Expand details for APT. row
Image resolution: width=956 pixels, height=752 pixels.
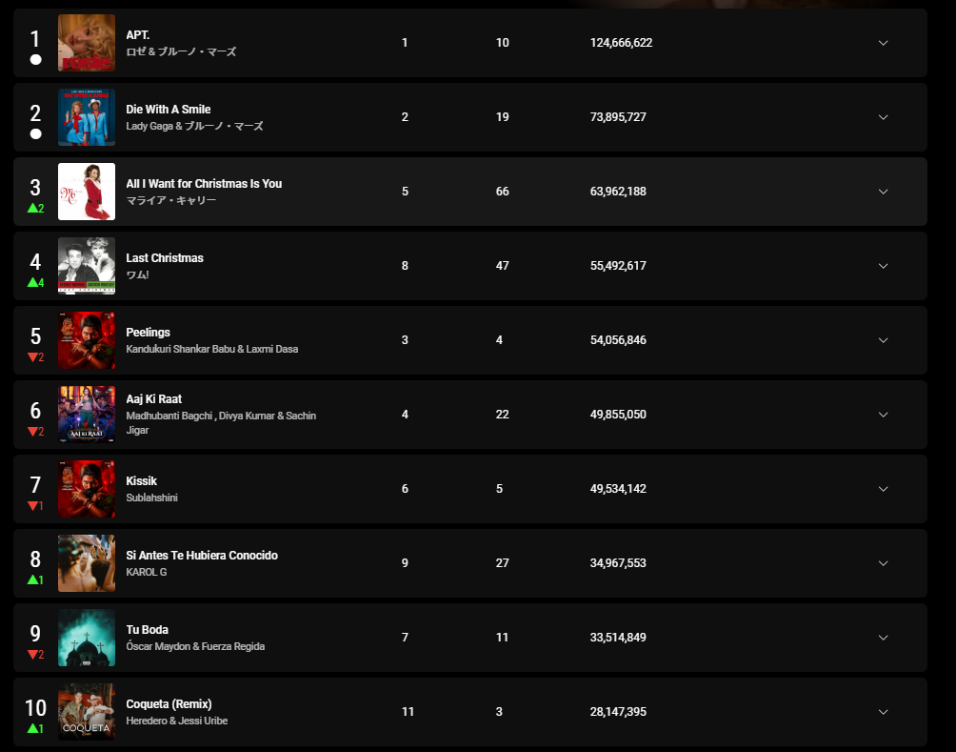[x=883, y=43]
